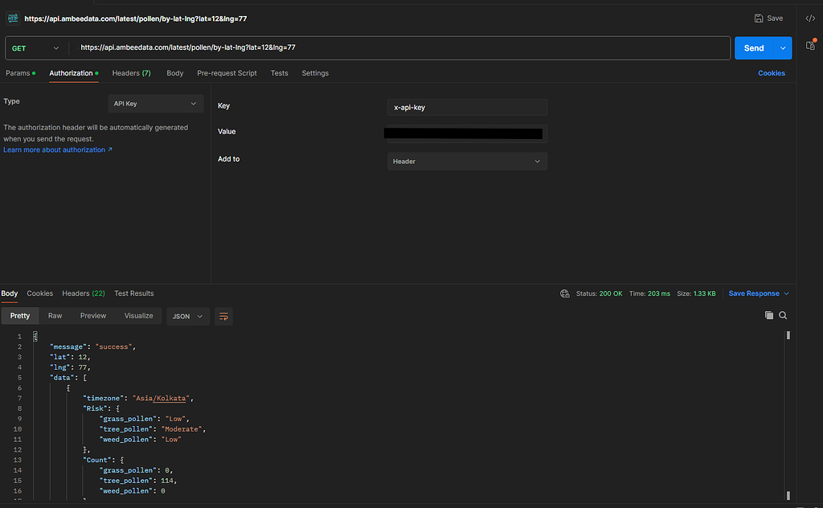The height and width of the screenshot is (508, 823).
Task: Open the Save Response dropdown
Action: 757,293
